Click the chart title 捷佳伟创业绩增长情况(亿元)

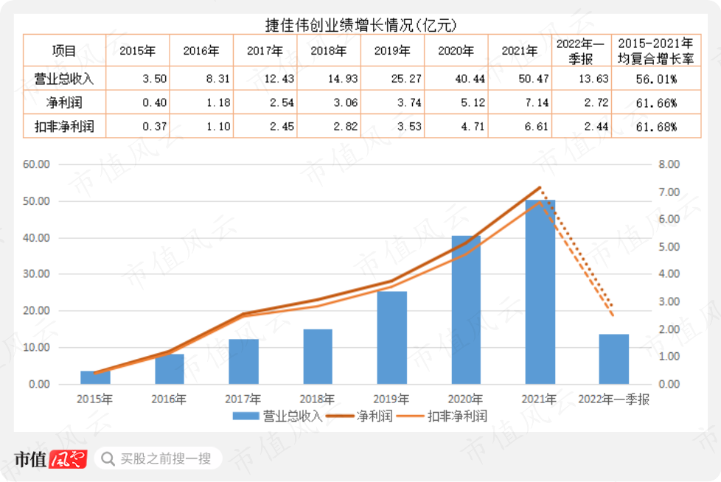point(360,25)
